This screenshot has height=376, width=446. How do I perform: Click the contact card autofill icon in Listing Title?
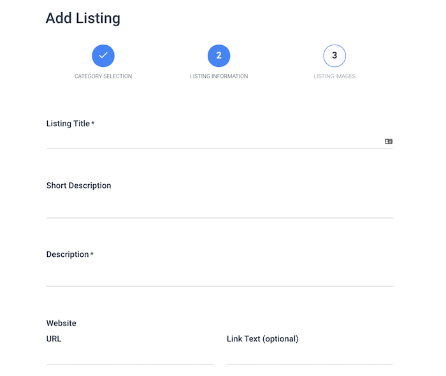pos(389,141)
